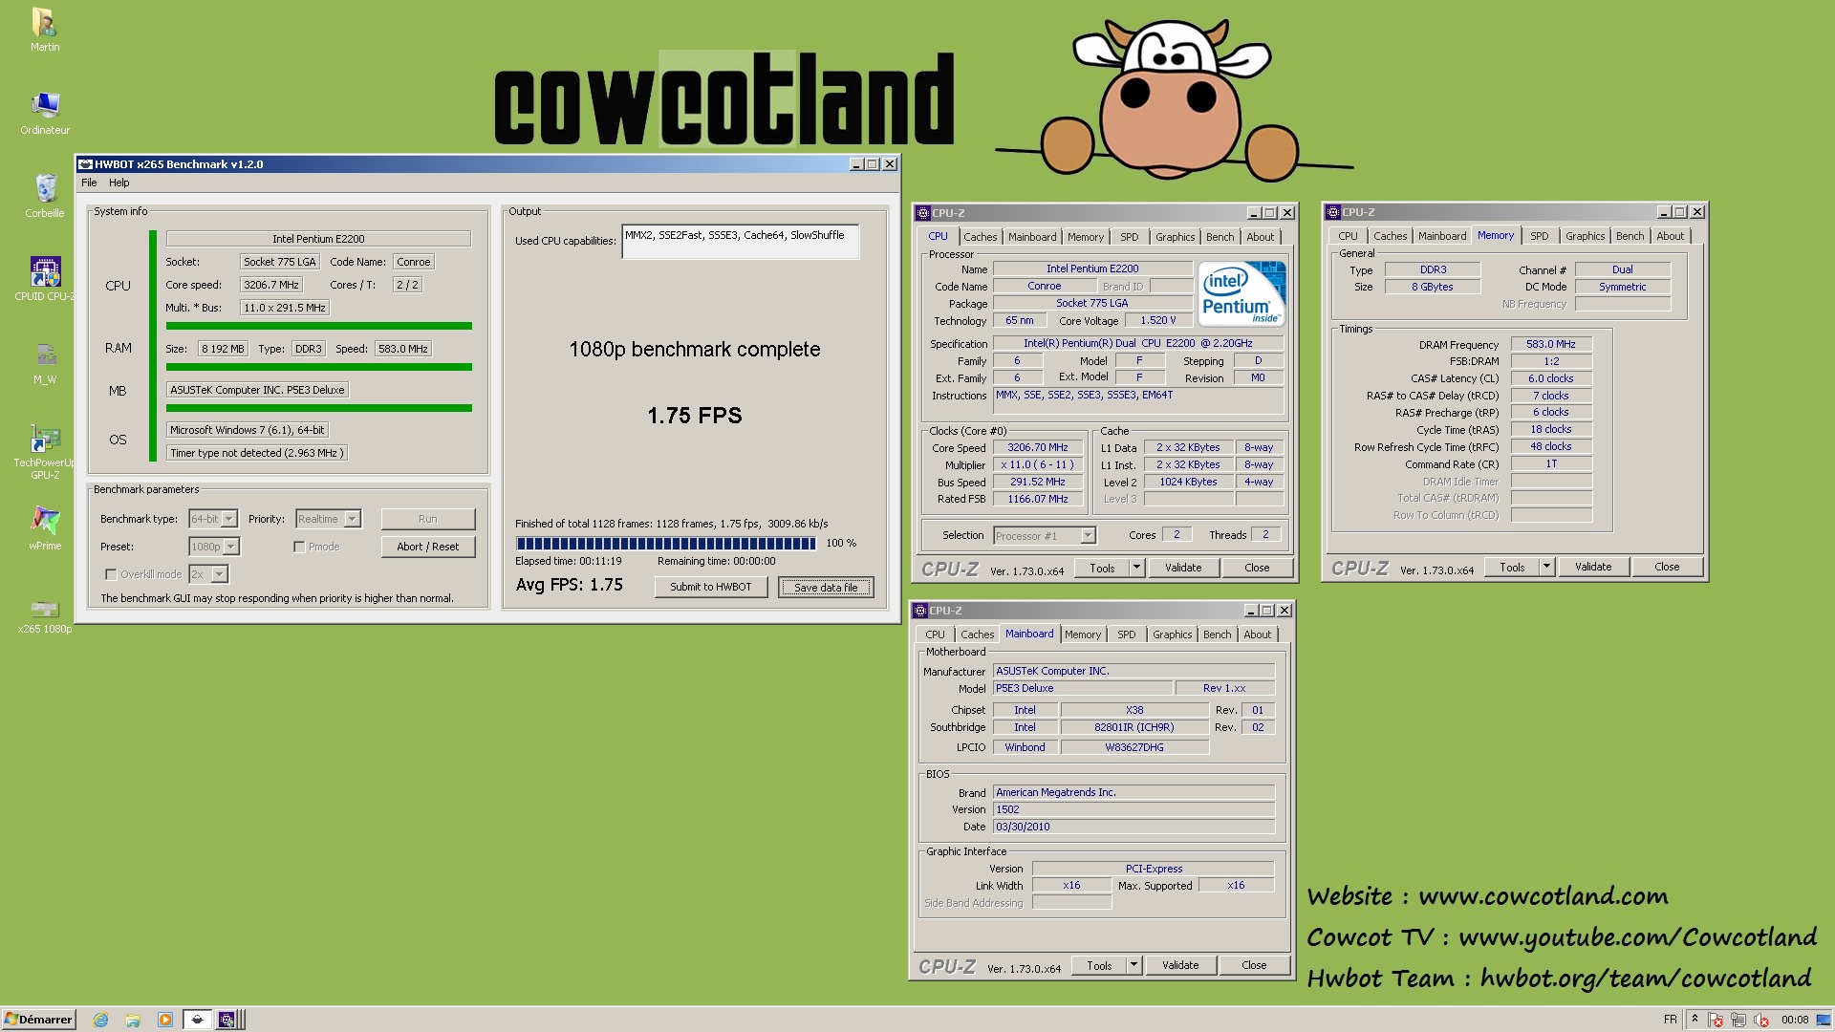Click the 00:08 taskbar clock
Screen dimensions: 1835x1032
click(1795, 1020)
